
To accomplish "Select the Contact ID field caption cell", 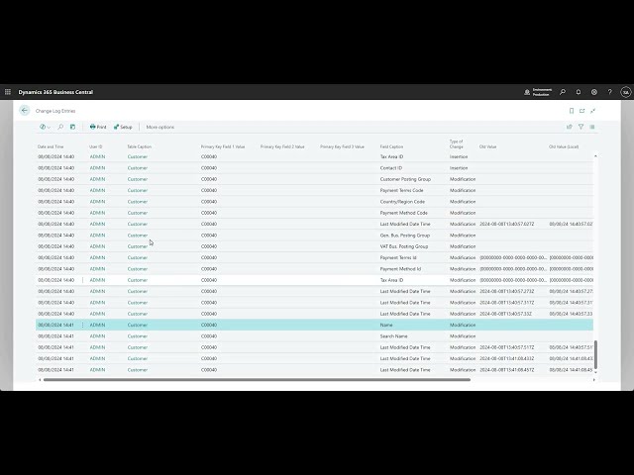I will click(391, 168).
